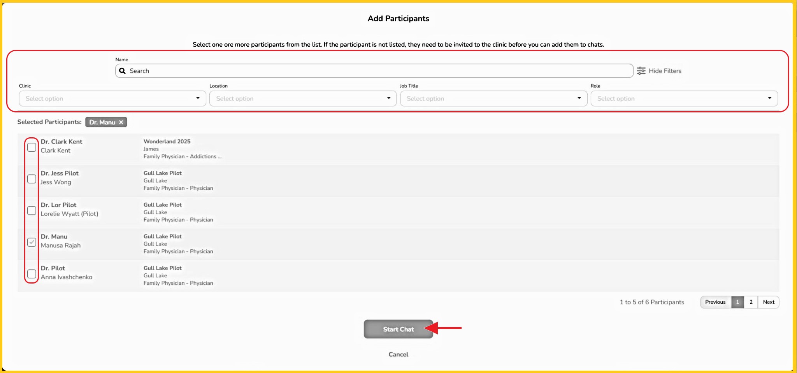Uncheck the Dr. Manu checkbox

click(32, 242)
